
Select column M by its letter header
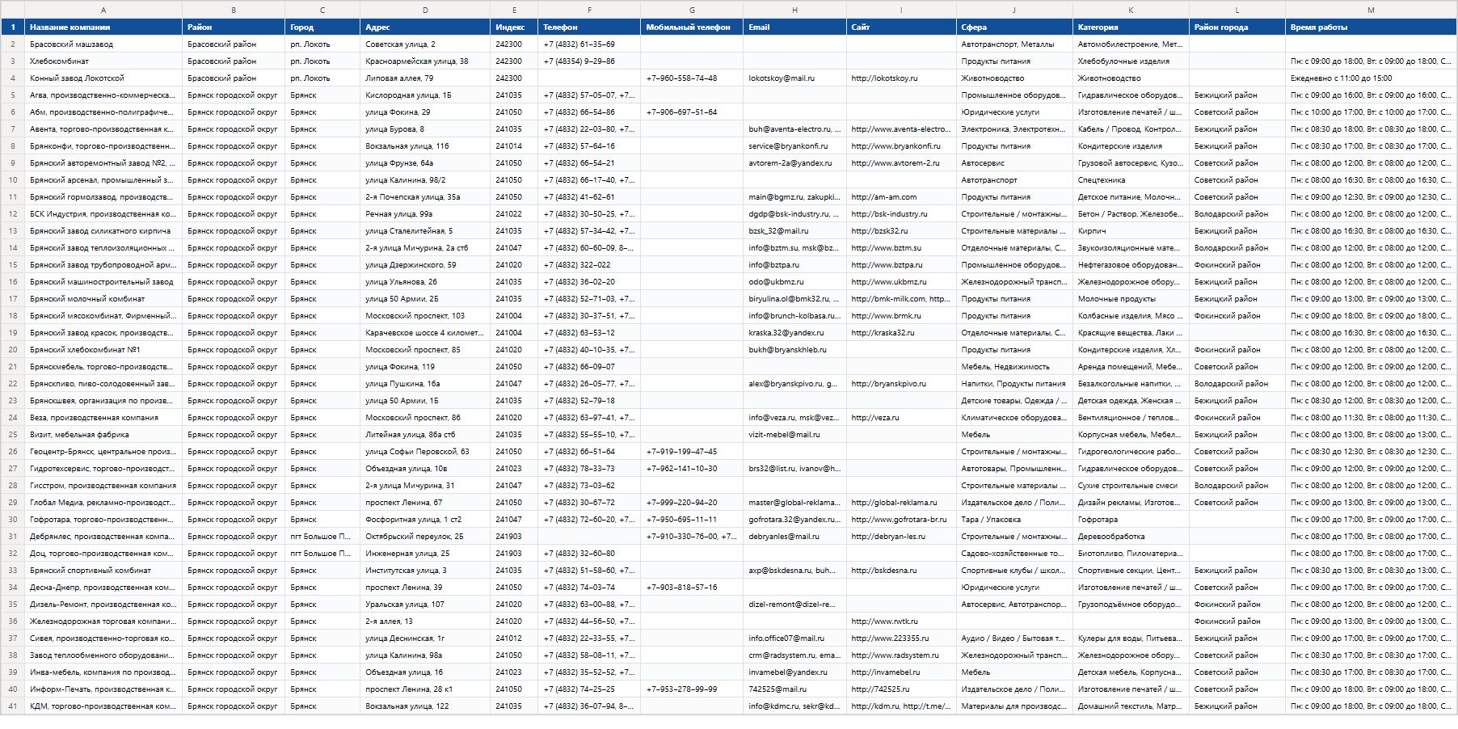[1371, 10]
